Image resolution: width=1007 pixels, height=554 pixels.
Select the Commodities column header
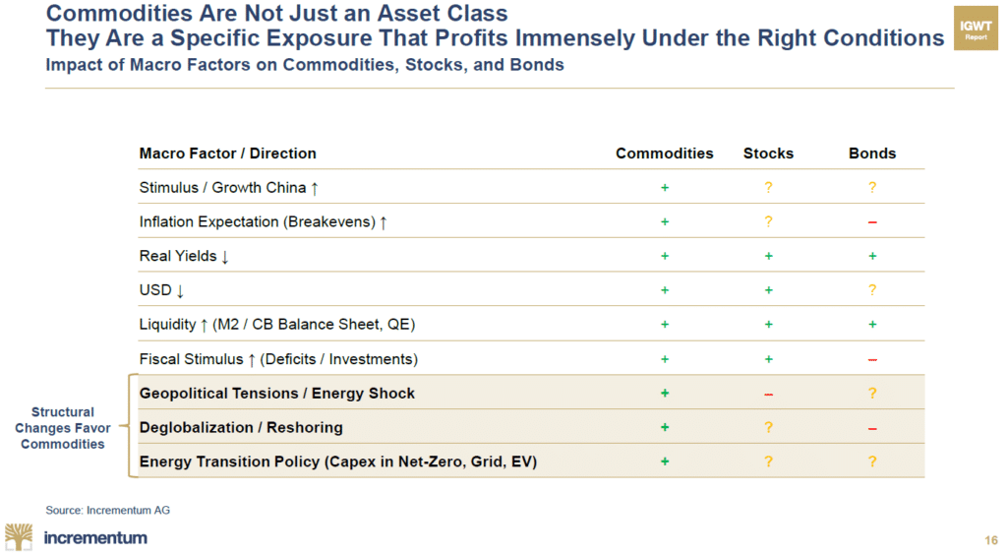tap(665, 154)
